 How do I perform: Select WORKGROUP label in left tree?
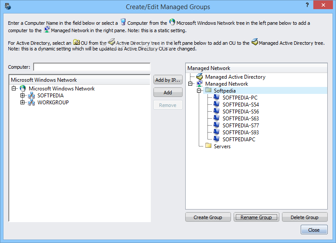[x=53, y=103]
